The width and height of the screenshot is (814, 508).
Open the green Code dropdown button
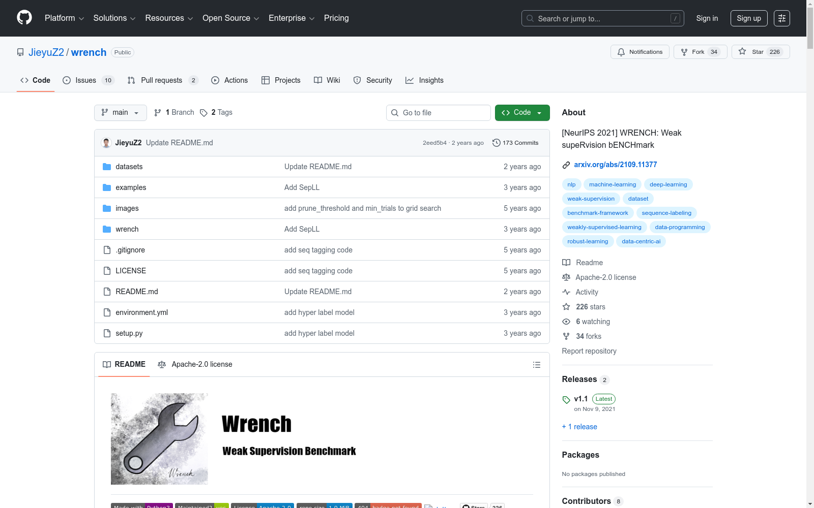522,113
